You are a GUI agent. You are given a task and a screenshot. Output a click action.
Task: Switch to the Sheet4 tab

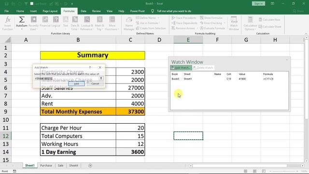(73, 165)
